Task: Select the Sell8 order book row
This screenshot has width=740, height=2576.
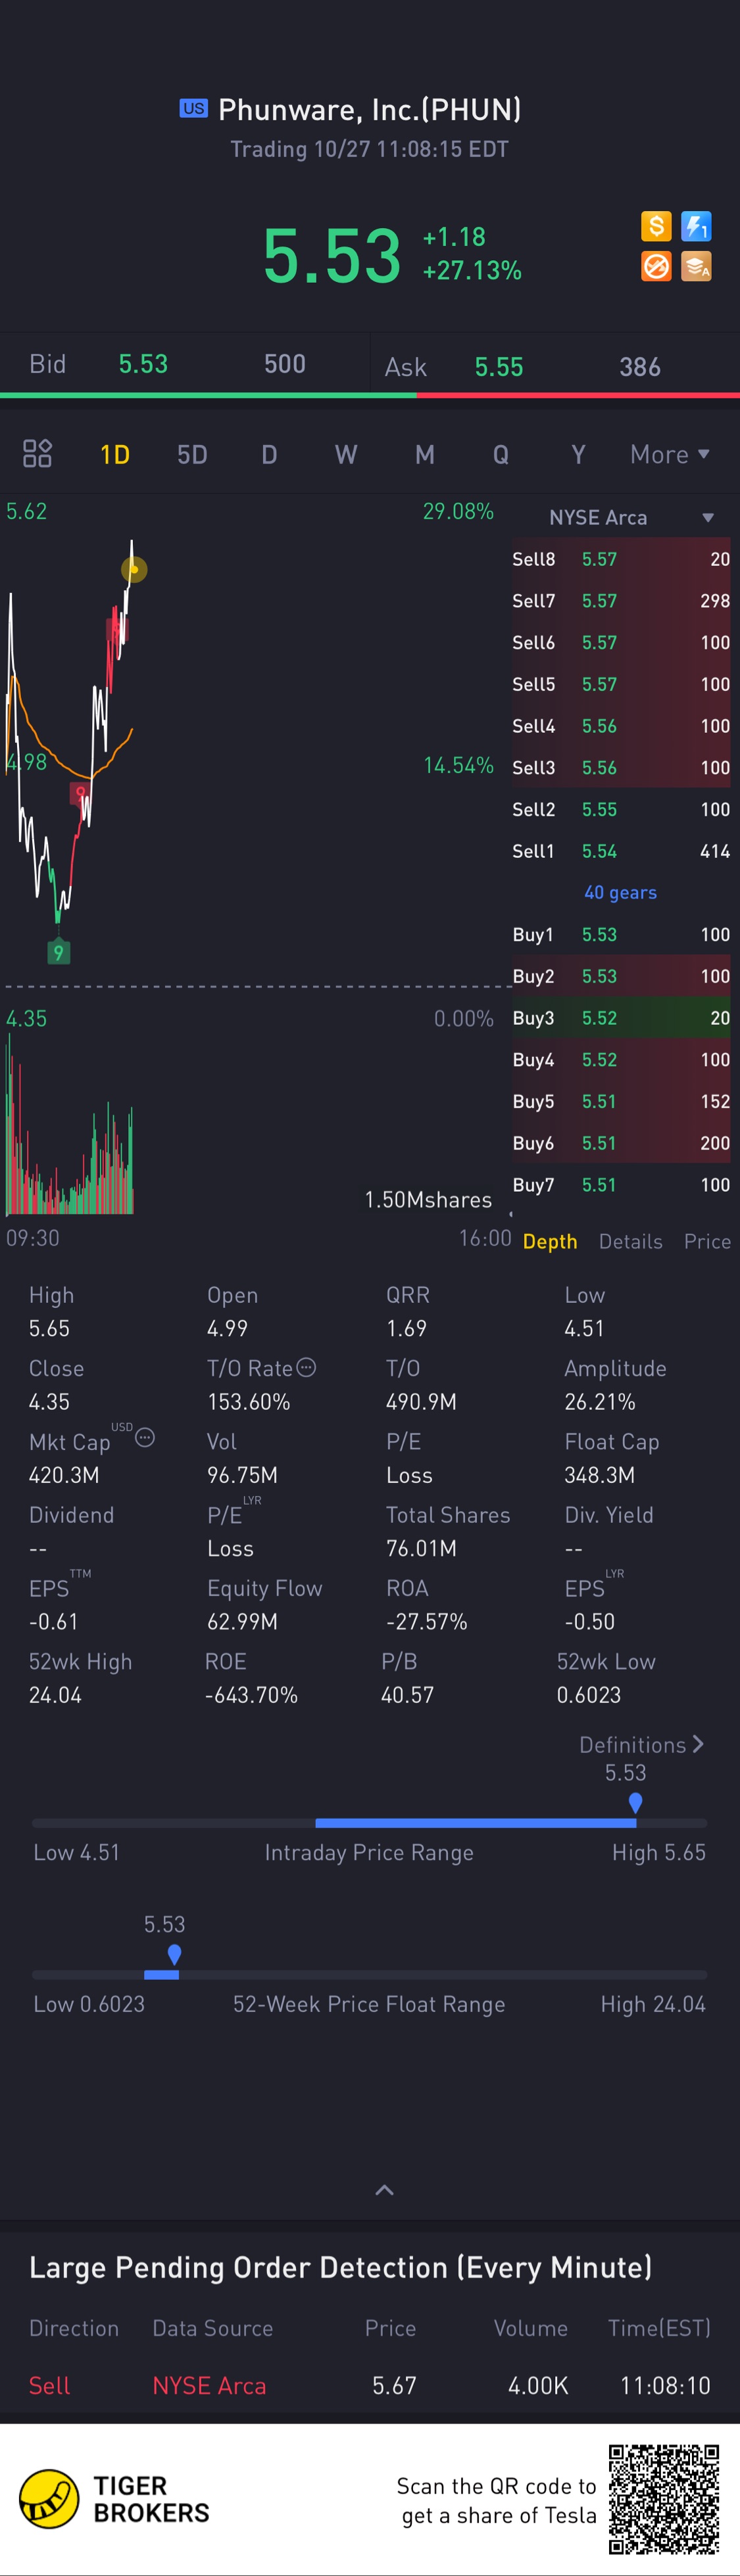Action: [x=621, y=559]
